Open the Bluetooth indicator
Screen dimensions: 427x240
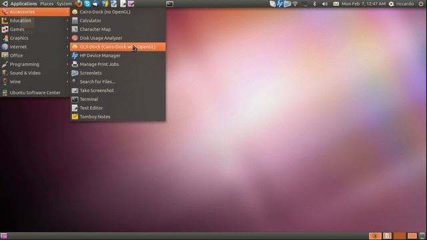[x=314, y=4]
